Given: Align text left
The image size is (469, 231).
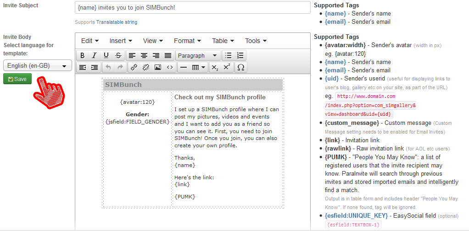Looking at the screenshot, I should point(132,55).
